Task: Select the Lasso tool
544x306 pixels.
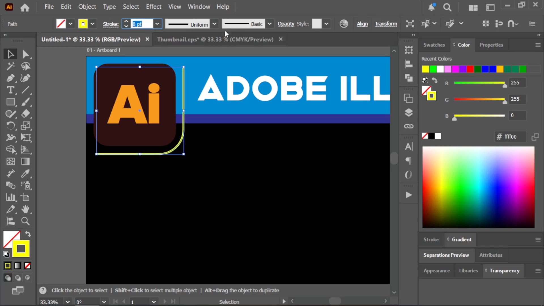Action: click(x=25, y=66)
